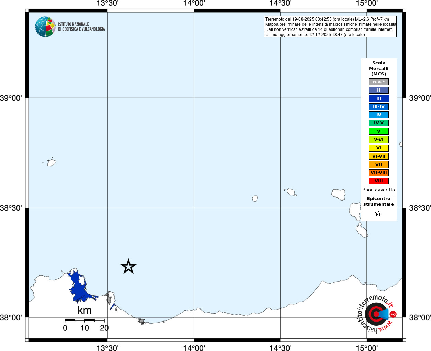The width and height of the screenshot is (431, 351).
Task: Click the 'Dati non verificati' info line
Action: [x=329, y=29]
